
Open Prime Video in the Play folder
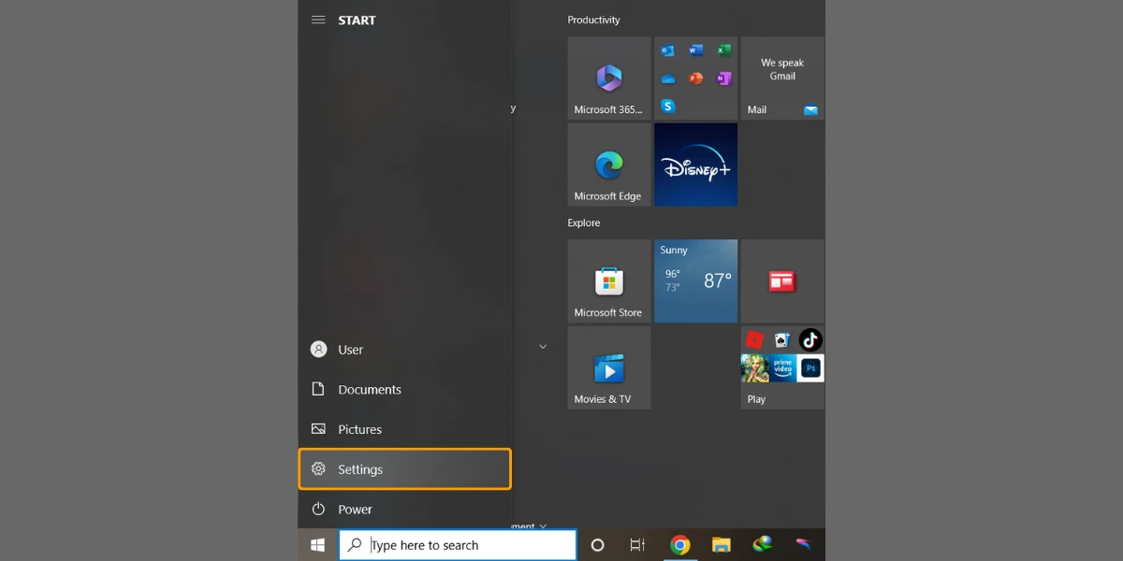pyautogui.click(x=782, y=367)
